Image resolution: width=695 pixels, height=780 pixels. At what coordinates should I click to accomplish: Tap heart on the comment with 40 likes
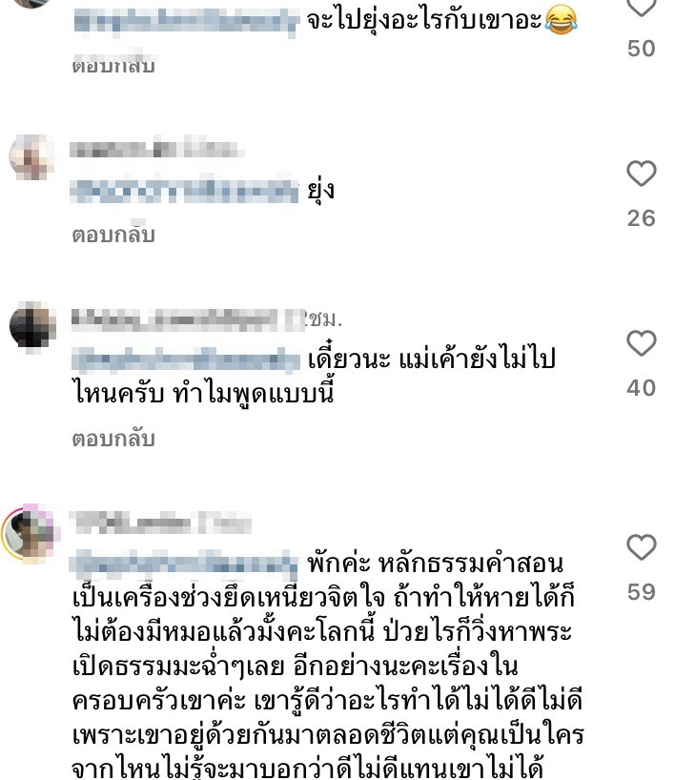[x=642, y=343]
